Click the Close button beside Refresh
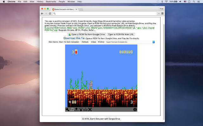The height and width of the screenshot is (126, 203). [94, 42]
